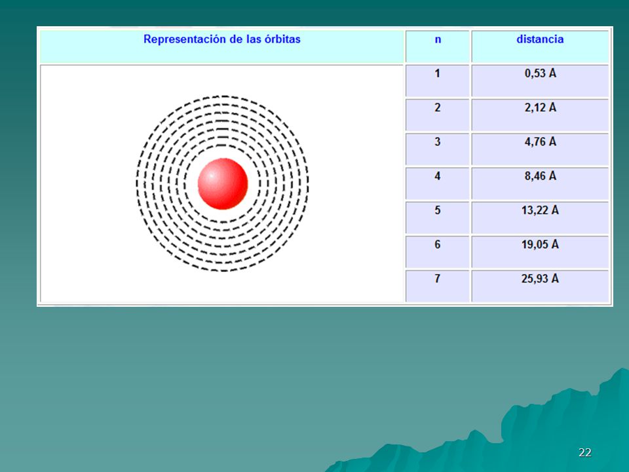Select the 'n' column header
Viewport: 629px width, 472px height.
[438, 47]
